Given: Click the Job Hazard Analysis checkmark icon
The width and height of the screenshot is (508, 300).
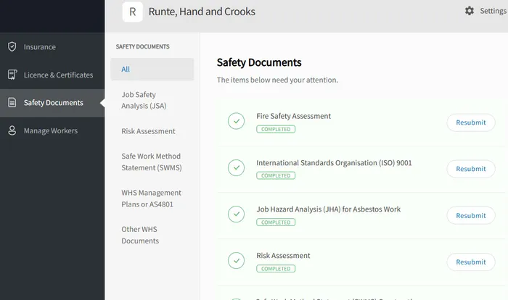Looking at the screenshot, I should coord(236,214).
